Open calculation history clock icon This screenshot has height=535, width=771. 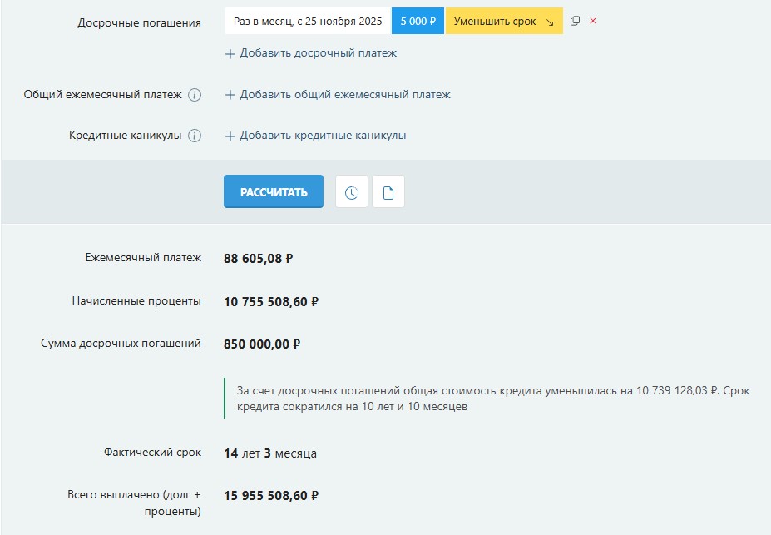click(351, 192)
